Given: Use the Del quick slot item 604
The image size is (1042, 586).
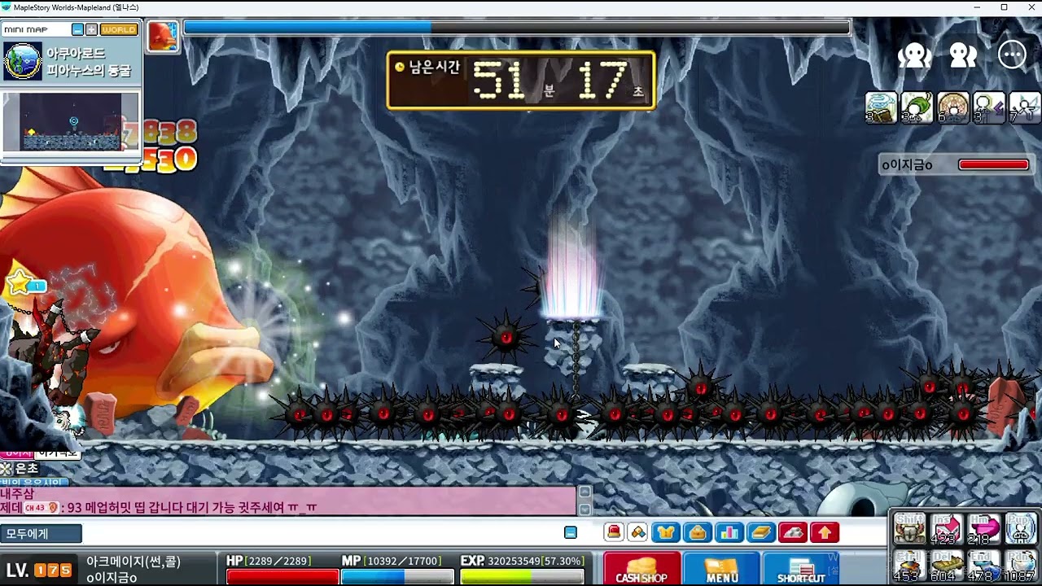Looking at the screenshot, I should tap(947, 566).
